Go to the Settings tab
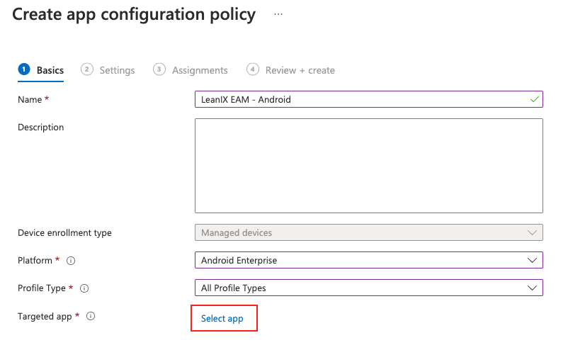This screenshot has height=362, width=568. (117, 70)
